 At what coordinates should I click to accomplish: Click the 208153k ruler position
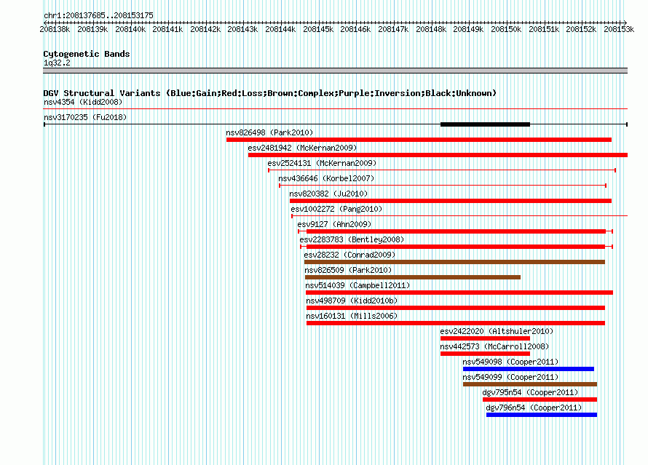coord(619,29)
